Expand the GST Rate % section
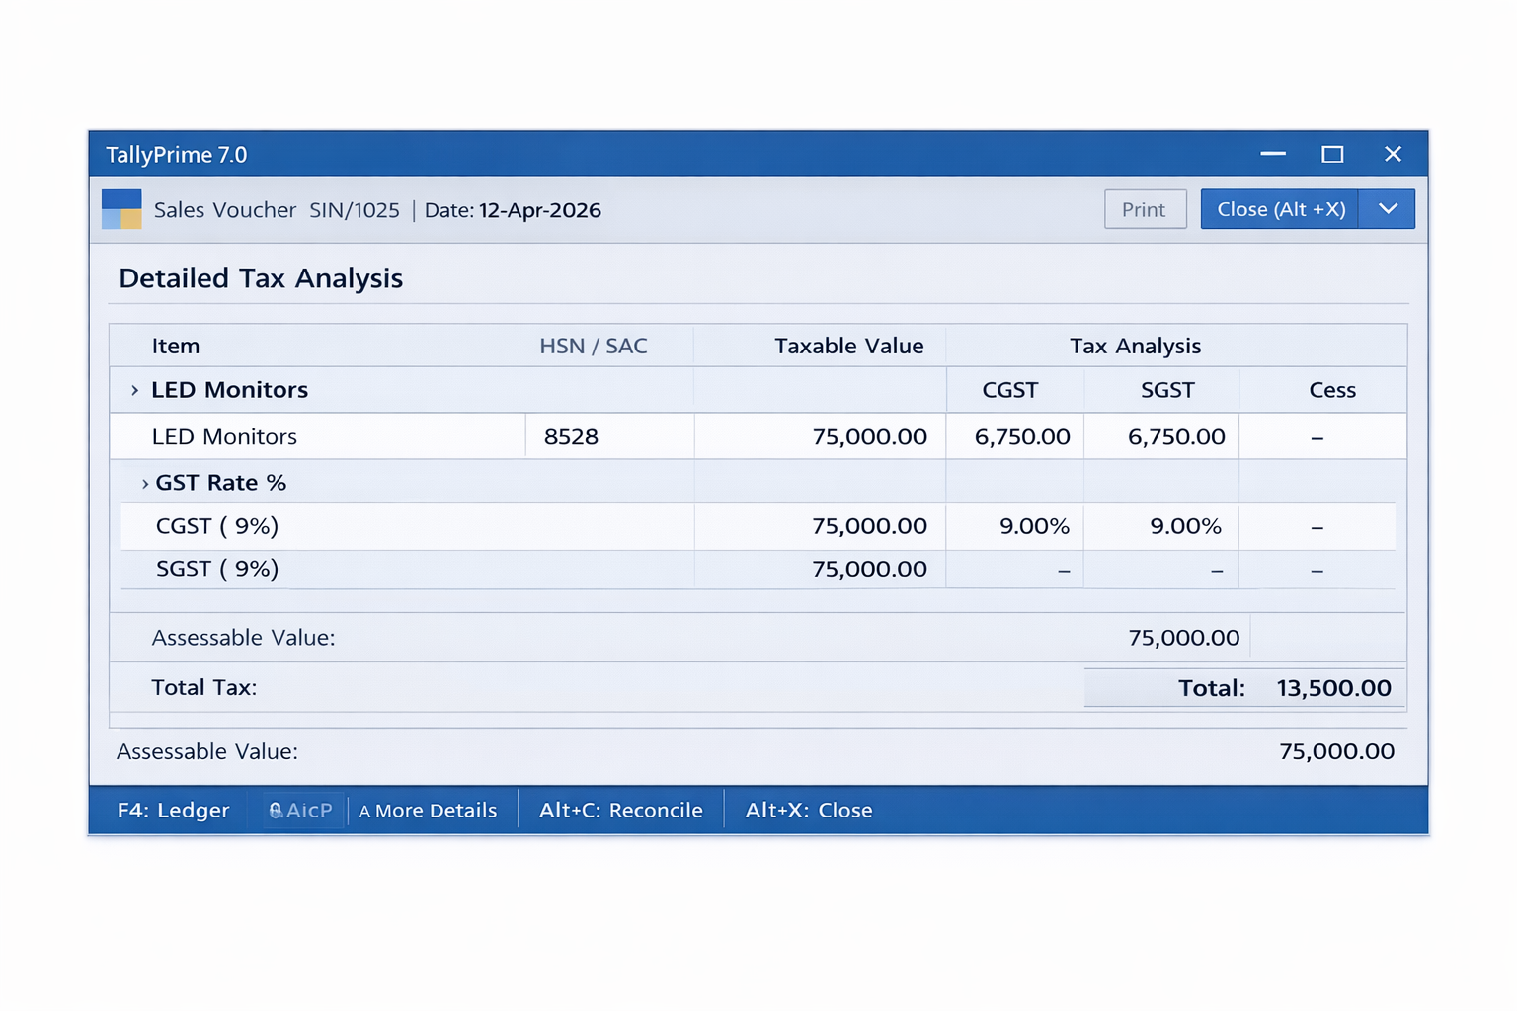Screen dimensions: 1517x1011 145,482
